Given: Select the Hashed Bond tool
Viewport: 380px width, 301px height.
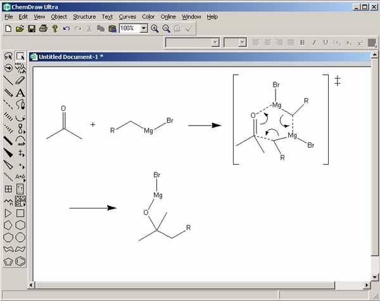Looking at the screenshot, I should pyautogui.click(x=8, y=117).
